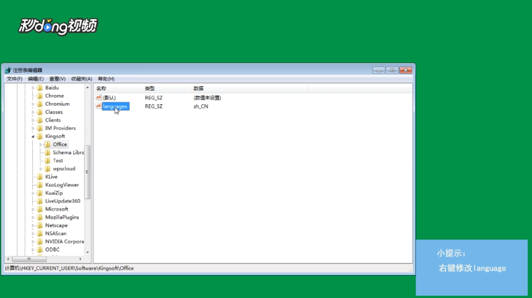Select the Clients key
This screenshot has height=298, width=532.
pos(53,120)
